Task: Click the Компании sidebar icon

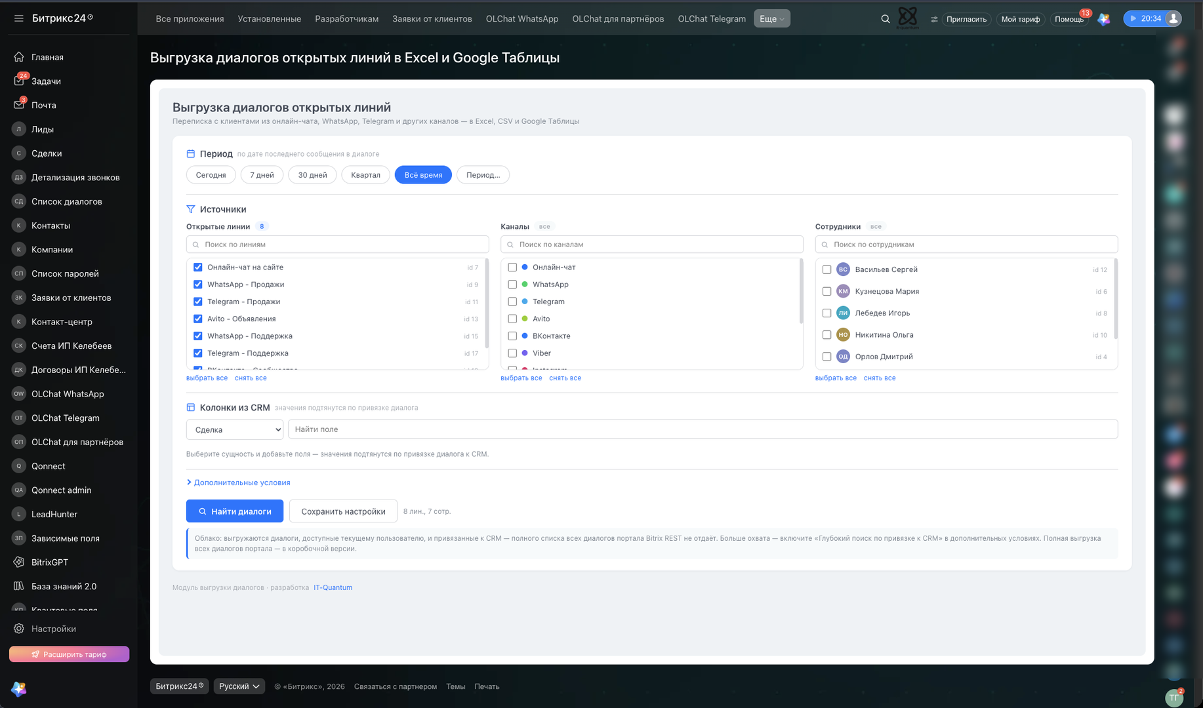Action: click(x=19, y=249)
